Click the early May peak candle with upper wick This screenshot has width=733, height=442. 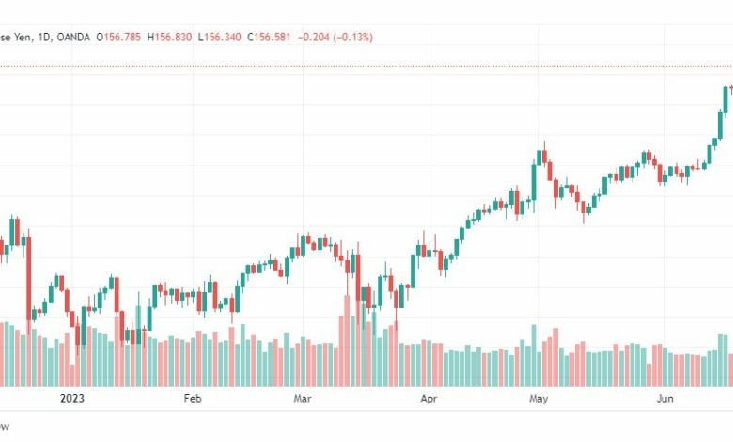pyautogui.click(x=544, y=156)
